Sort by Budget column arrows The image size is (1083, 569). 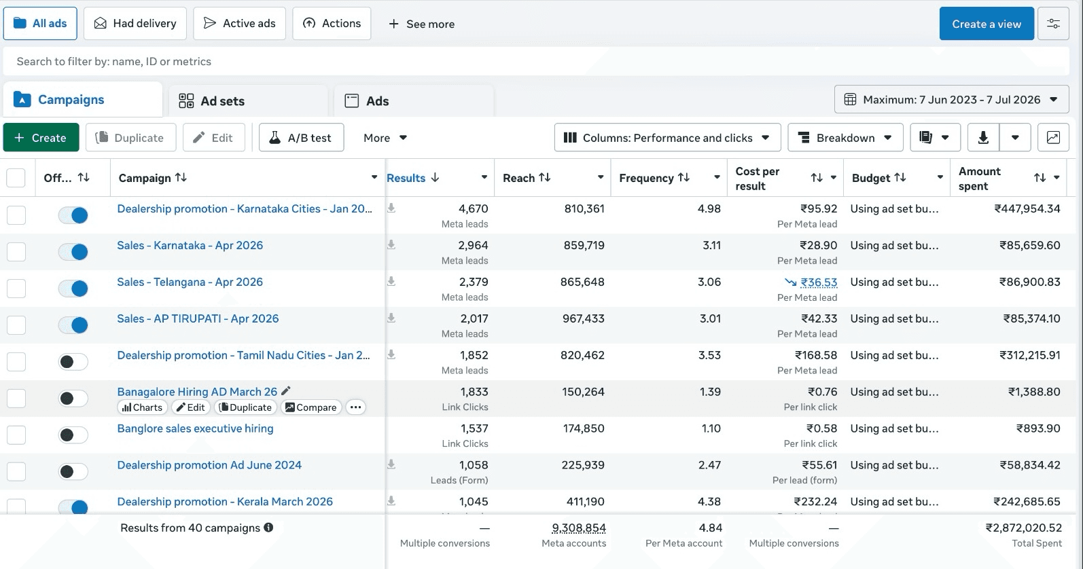point(900,177)
